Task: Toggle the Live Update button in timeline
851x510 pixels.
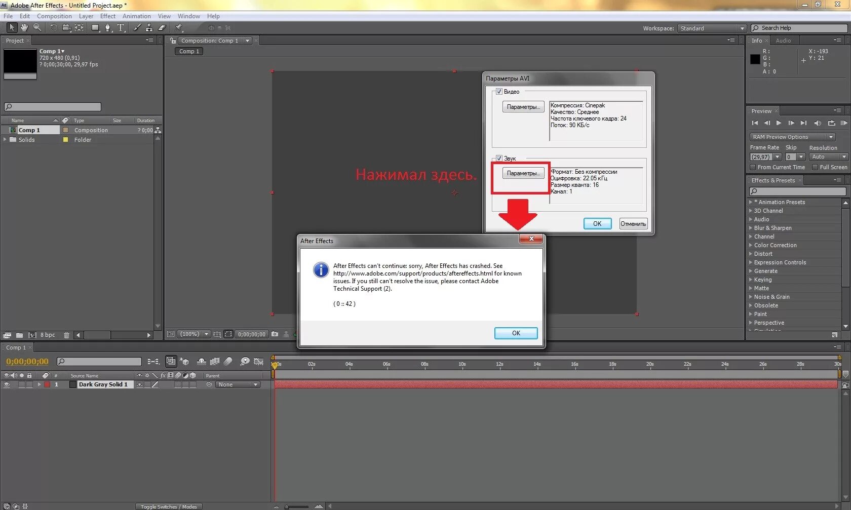Action: pos(171,361)
